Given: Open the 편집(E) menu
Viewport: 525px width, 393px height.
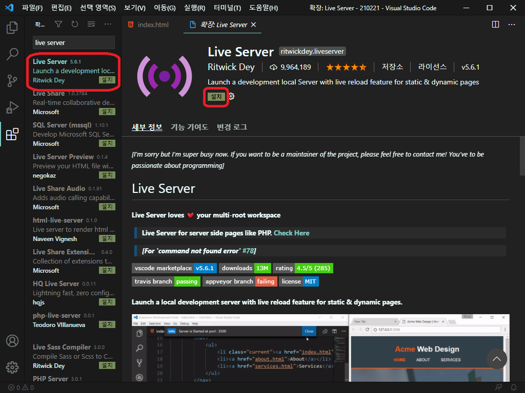Looking at the screenshot, I should tap(62, 8).
